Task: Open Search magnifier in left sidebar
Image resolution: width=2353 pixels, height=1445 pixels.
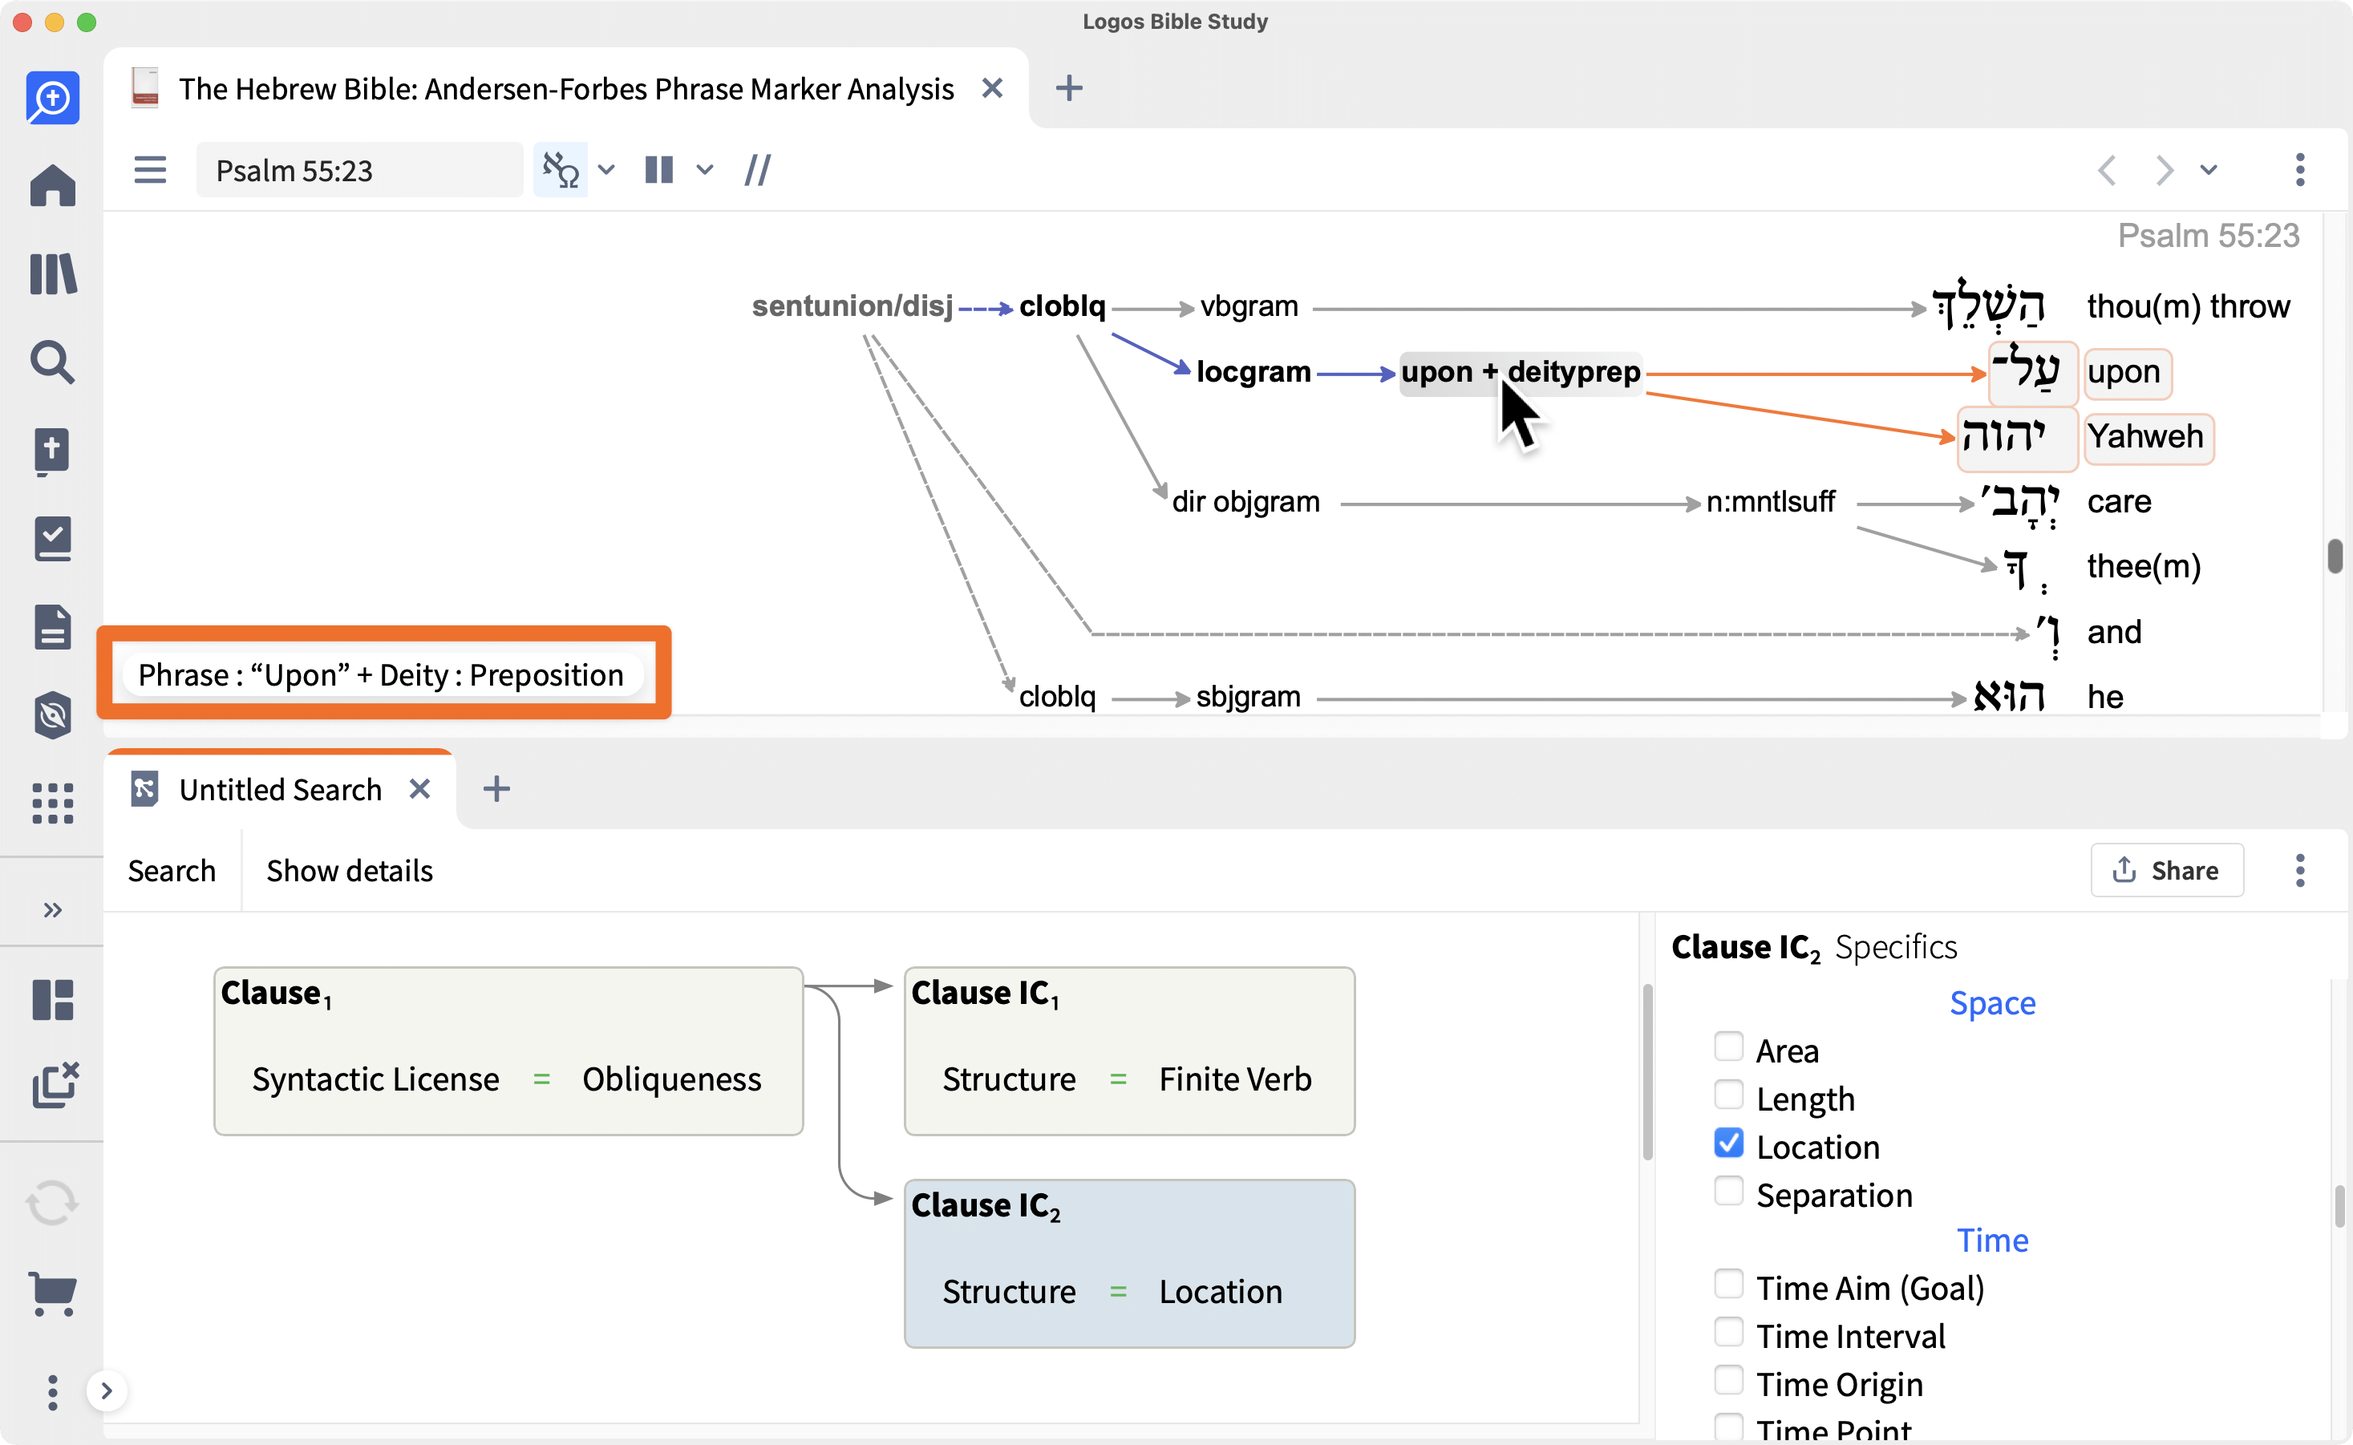Action: click(x=53, y=362)
